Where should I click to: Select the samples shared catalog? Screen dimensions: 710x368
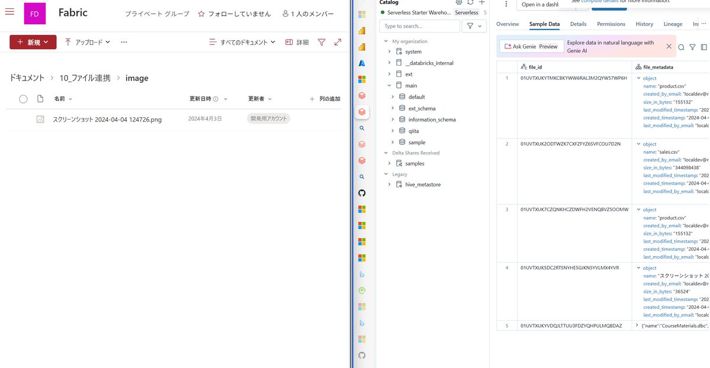point(414,163)
